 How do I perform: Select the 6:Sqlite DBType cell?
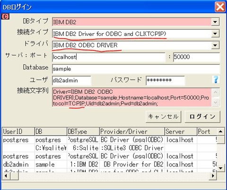(83, 148)
